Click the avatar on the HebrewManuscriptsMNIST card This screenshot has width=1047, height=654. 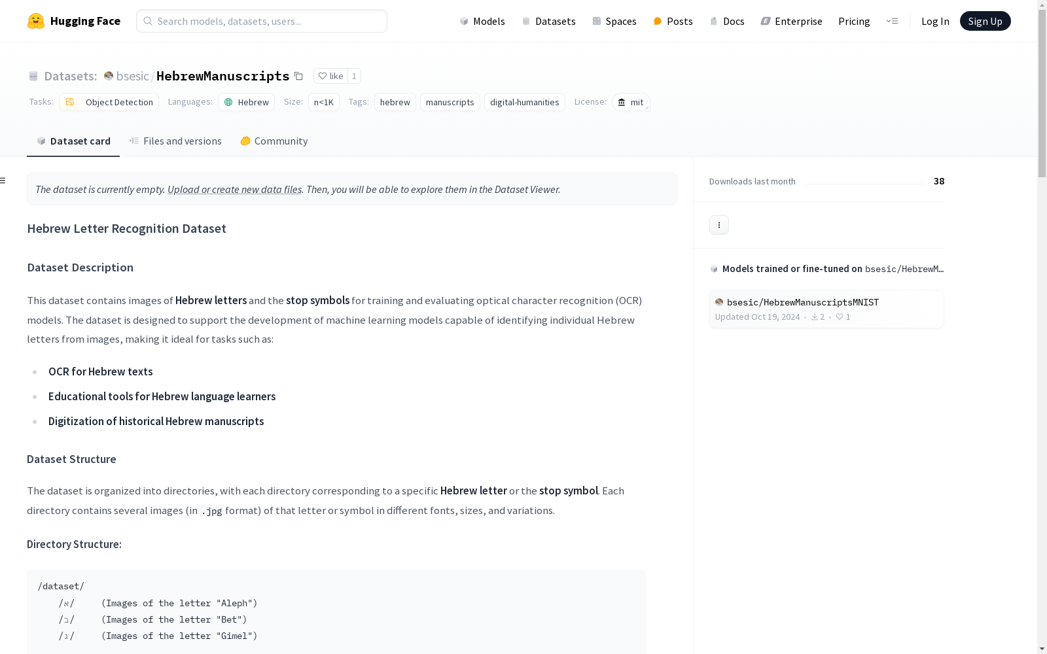pyautogui.click(x=719, y=302)
